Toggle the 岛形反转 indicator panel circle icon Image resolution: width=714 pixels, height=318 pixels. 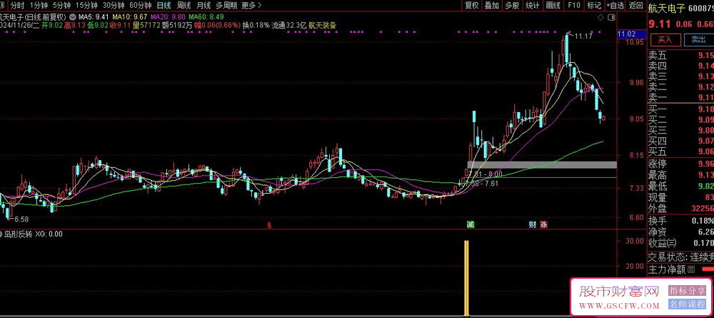(x=1, y=234)
